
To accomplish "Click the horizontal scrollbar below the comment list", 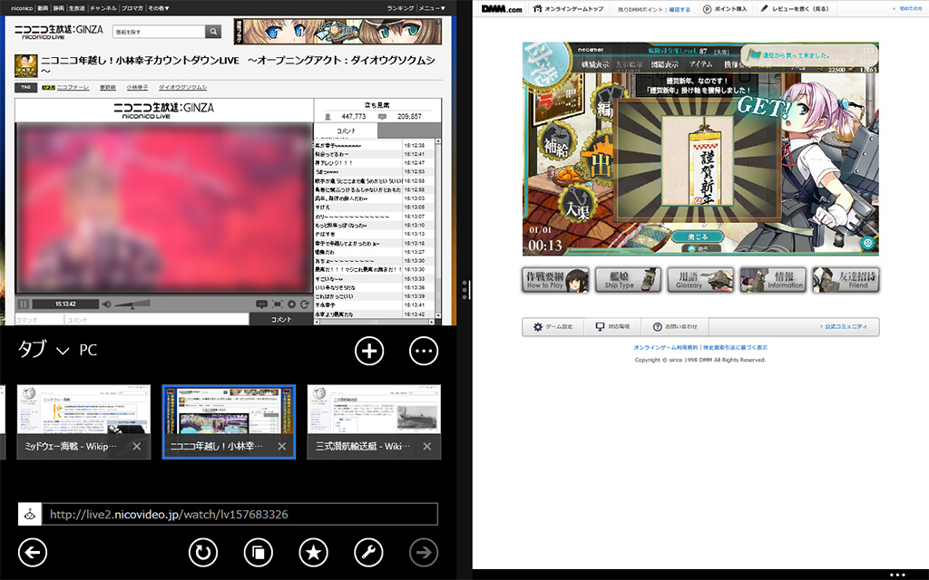I will [375, 322].
